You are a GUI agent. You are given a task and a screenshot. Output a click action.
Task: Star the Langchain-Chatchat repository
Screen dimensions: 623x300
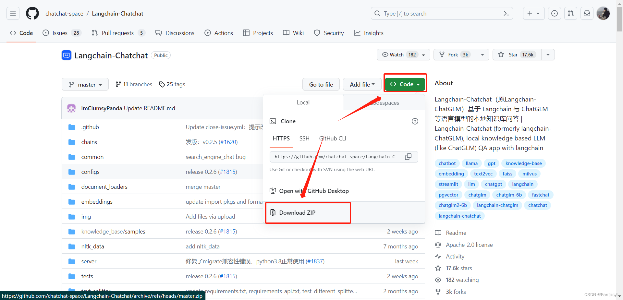pyautogui.click(x=517, y=55)
